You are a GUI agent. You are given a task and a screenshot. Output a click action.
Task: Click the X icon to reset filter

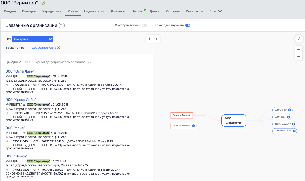pyautogui.click(x=59, y=47)
